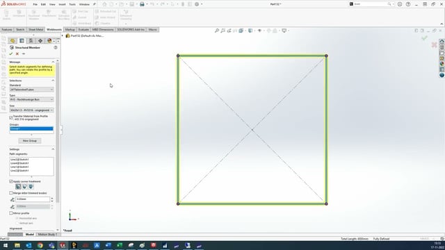Open the Size dropdown list
Viewport: 445px width, 250px height.
pyautogui.click(x=31, y=110)
